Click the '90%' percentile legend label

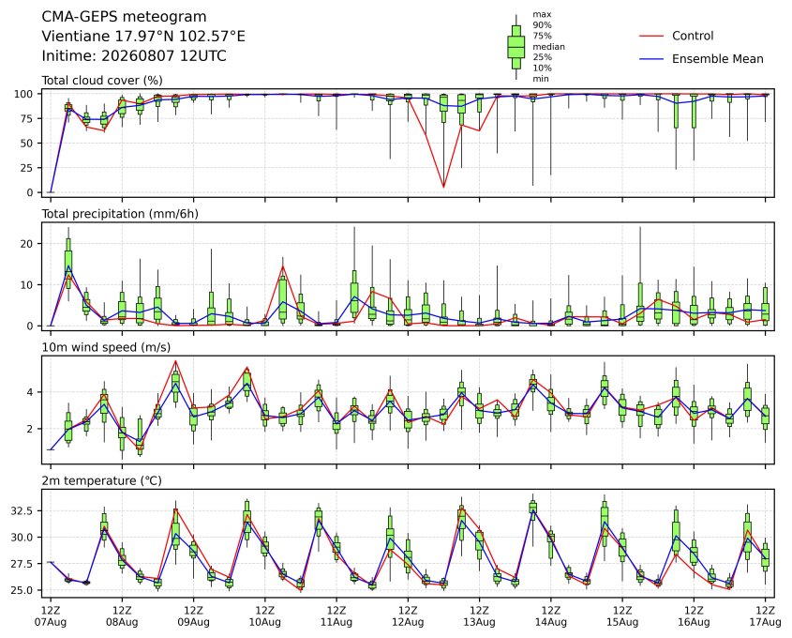(x=542, y=25)
